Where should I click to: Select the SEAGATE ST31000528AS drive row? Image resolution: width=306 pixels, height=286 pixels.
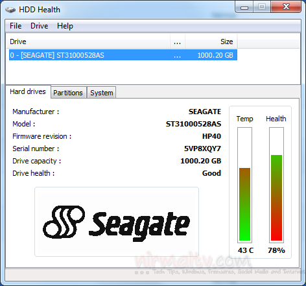(x=123, y=55)
